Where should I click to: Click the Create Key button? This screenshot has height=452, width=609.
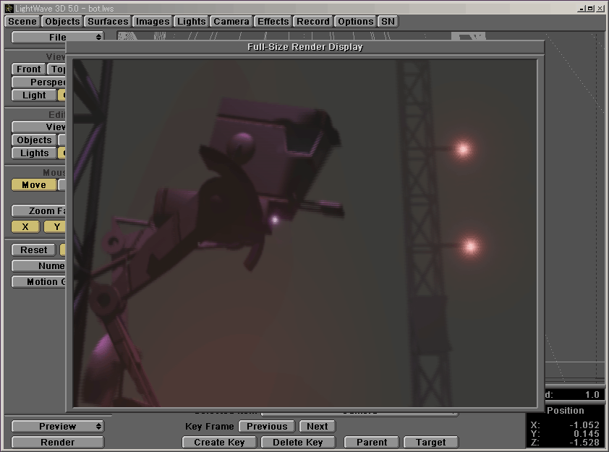(x=220, y=443)
